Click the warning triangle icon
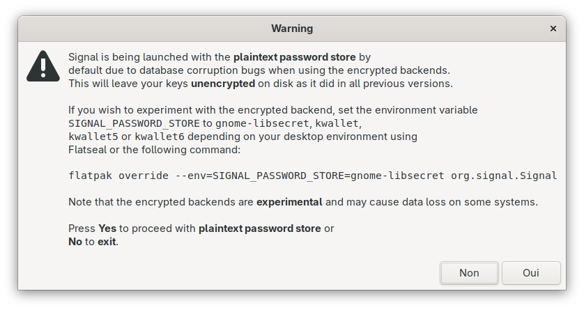Image resolution: width=584 pixels, height=310 pixels. point(43,66)
